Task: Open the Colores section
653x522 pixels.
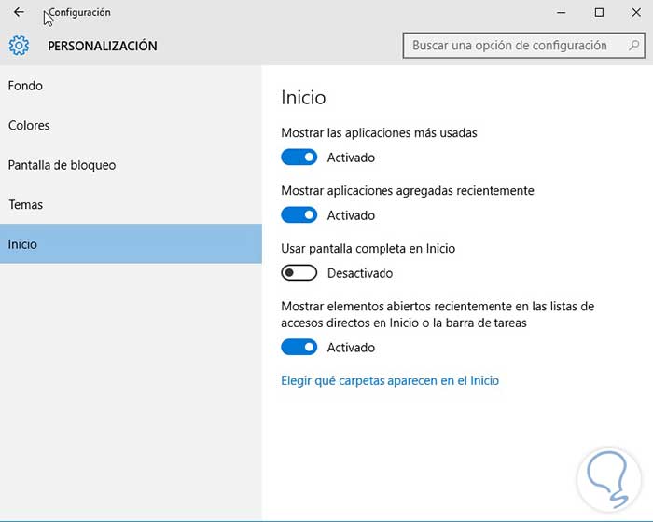Action: coord(131,125)
